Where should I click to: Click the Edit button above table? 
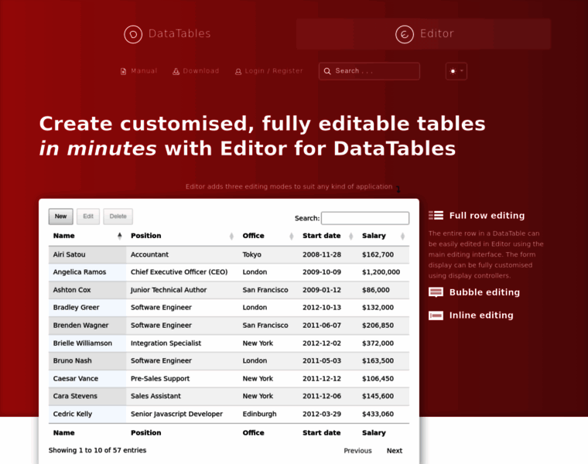(x=88, y=217)
